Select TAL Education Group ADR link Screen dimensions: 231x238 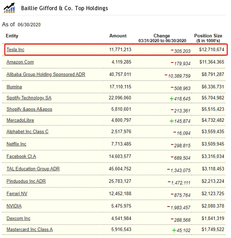(x=33, y=169)
